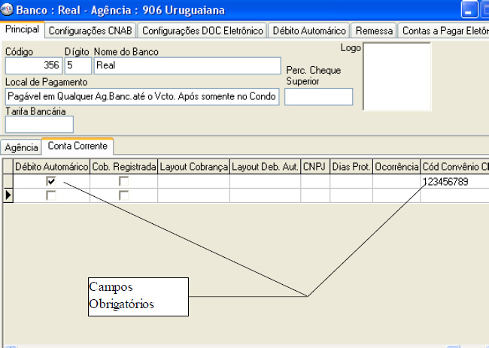Check Cob. Registrada in the second row
The image size is (489, 348).
coord(123,195)
